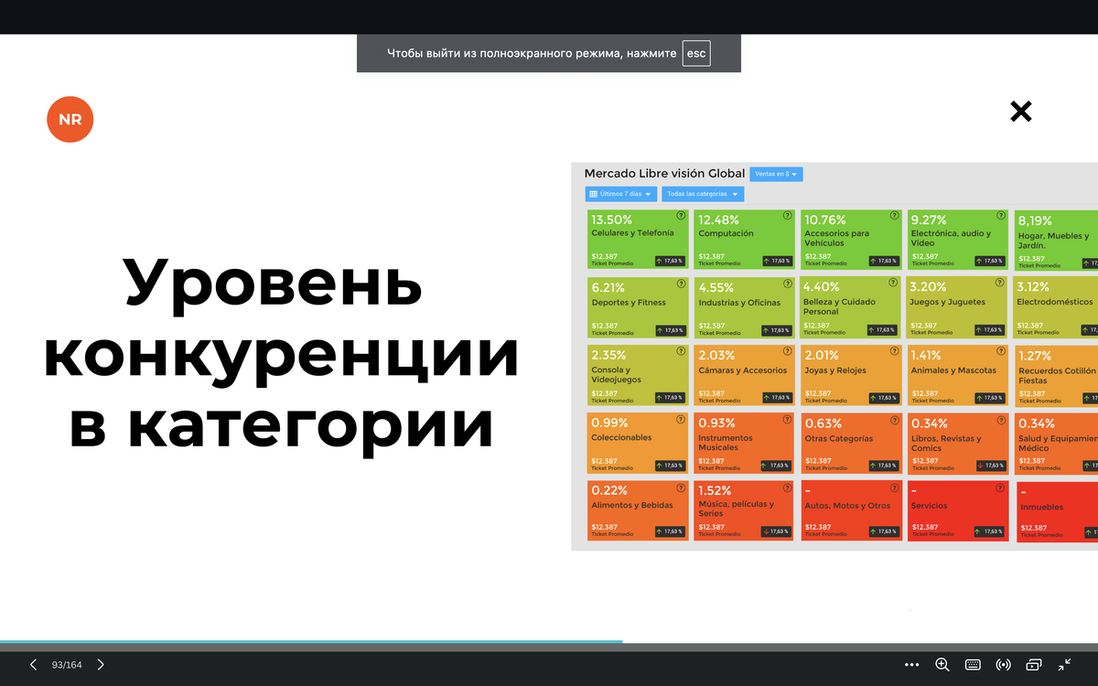Click the 93/164 slide counter
The width and height of the screenshot is (1098, 686).
point(67,665)
